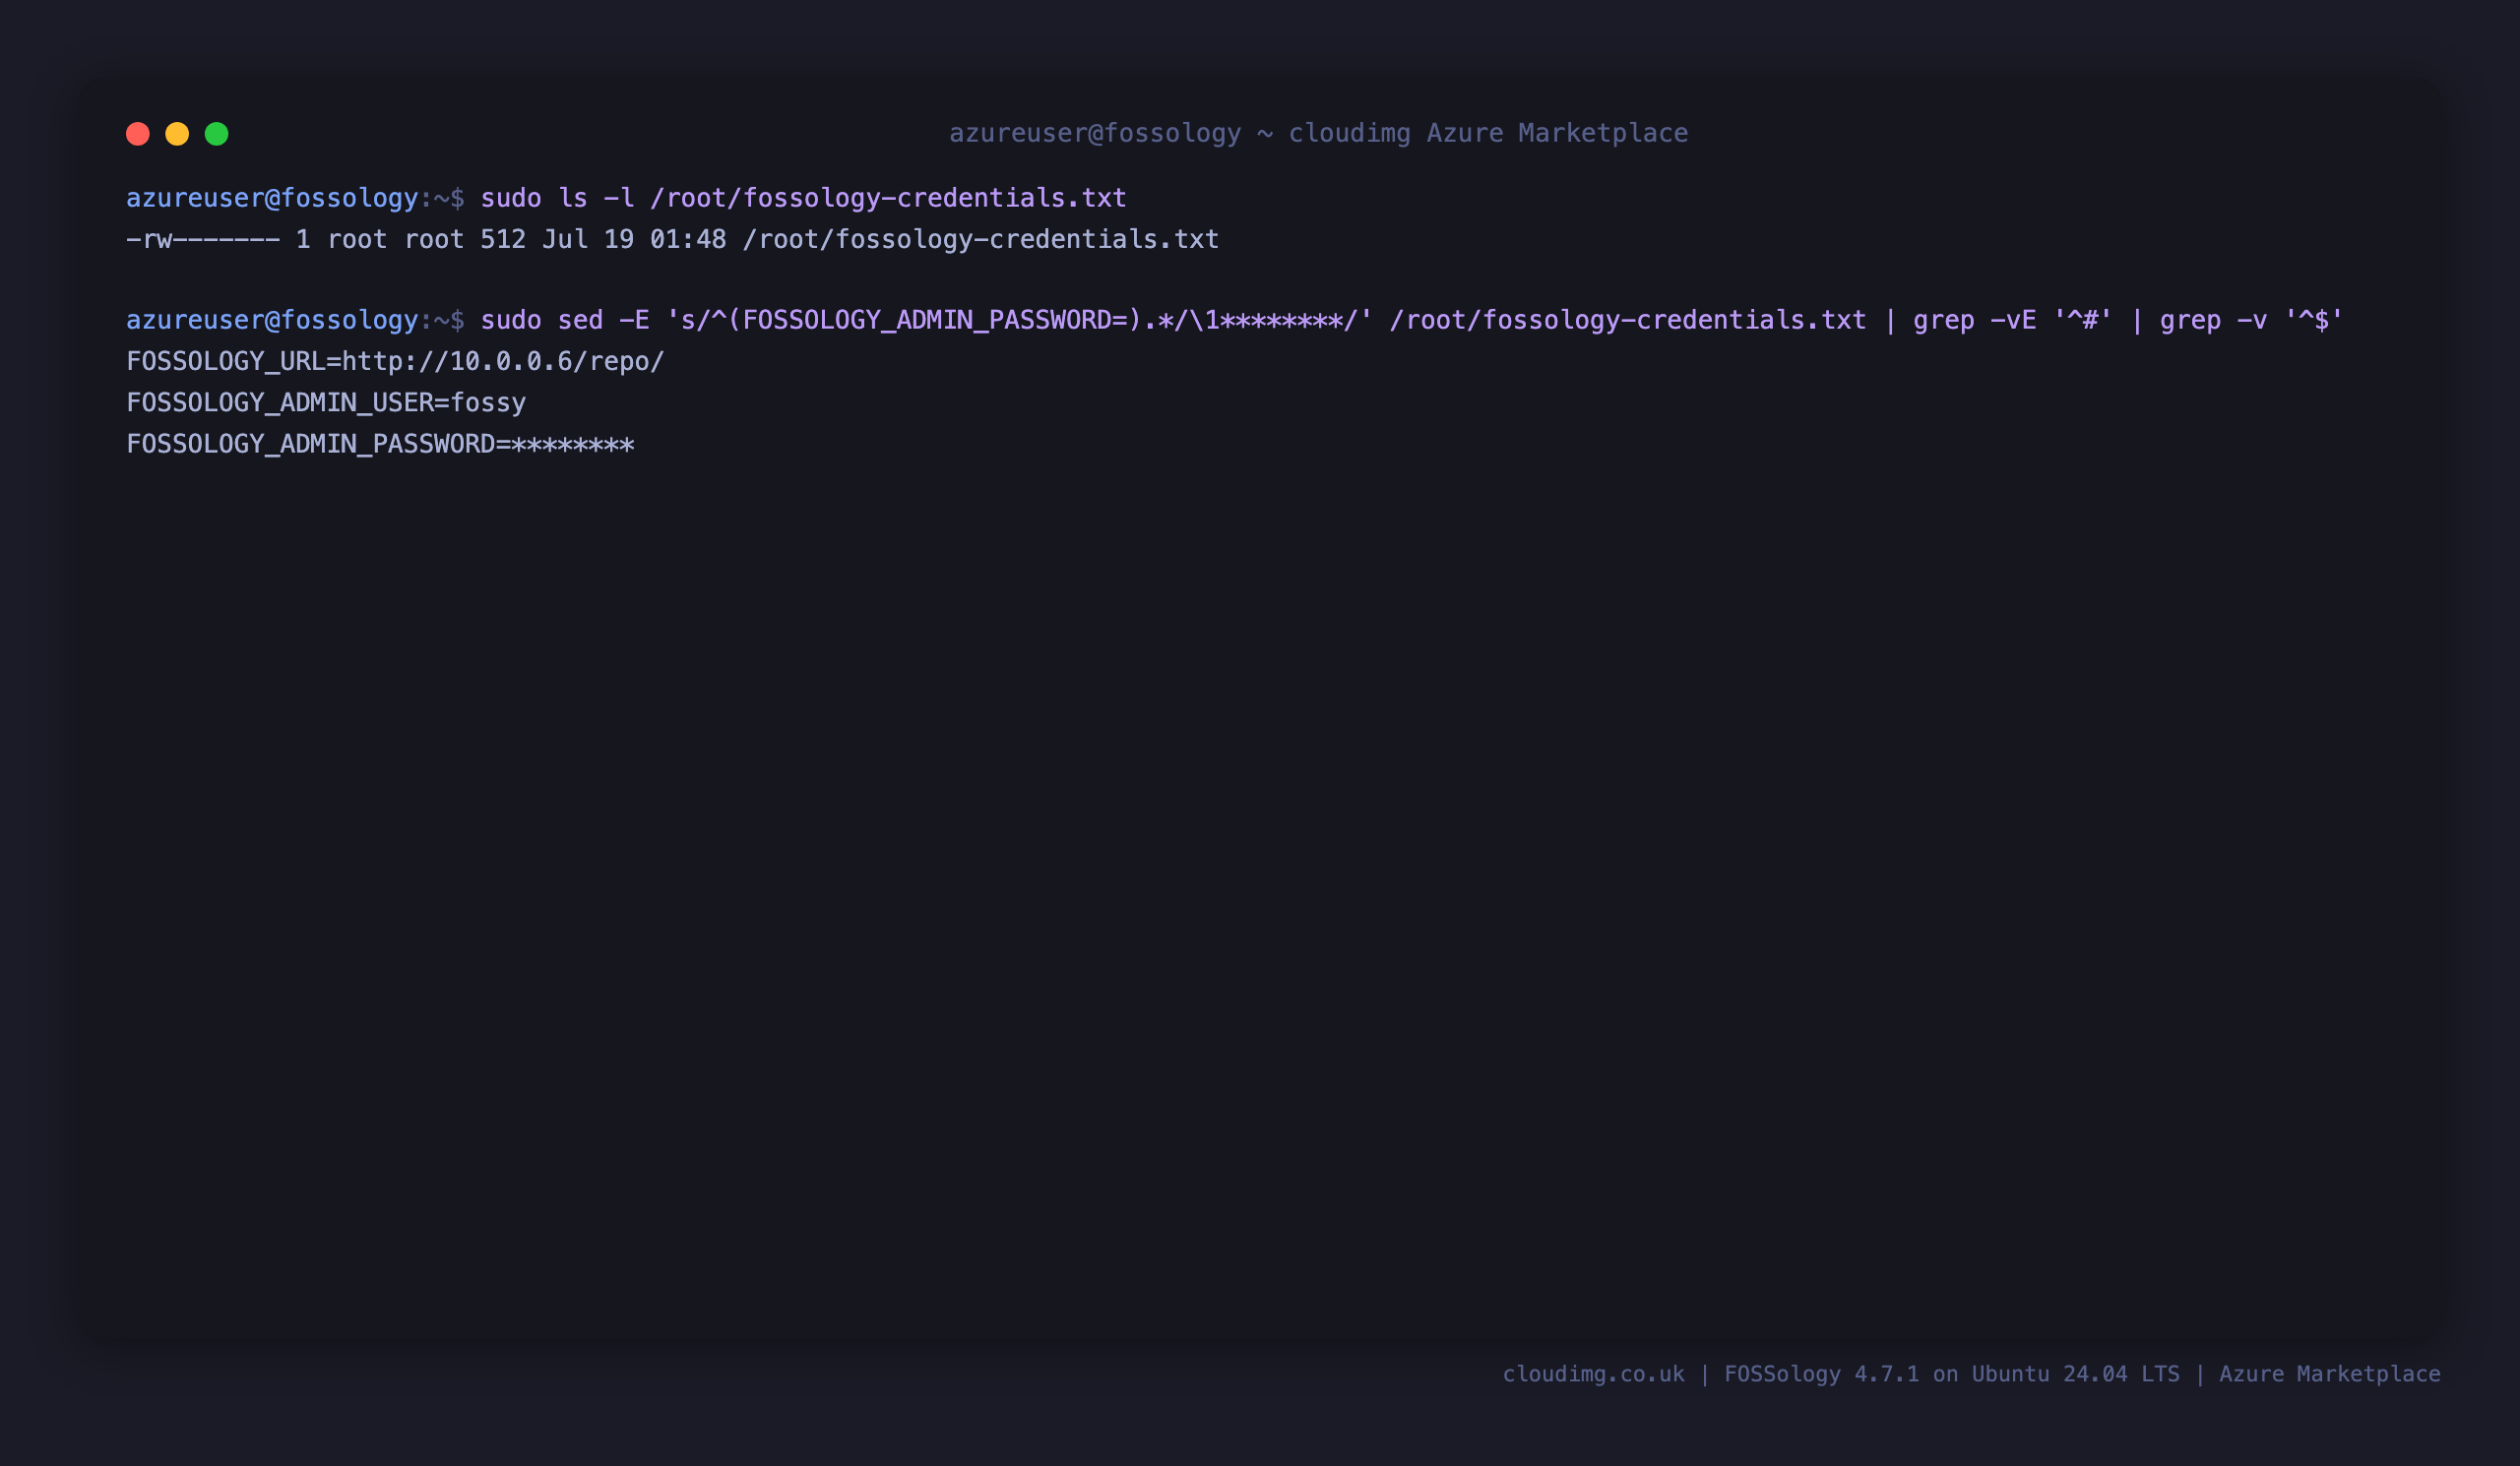Click the masked FOSSOLOGY_ADMIN_PASSWORD output line
This screenshot has height=1466, width=2520.
click(x=380, y=444)
